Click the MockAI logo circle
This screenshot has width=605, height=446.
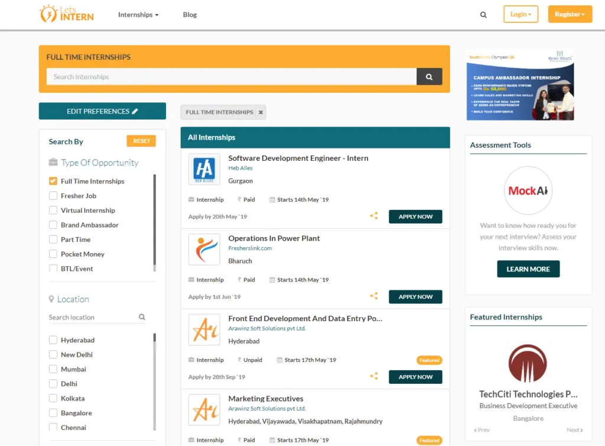528,190
